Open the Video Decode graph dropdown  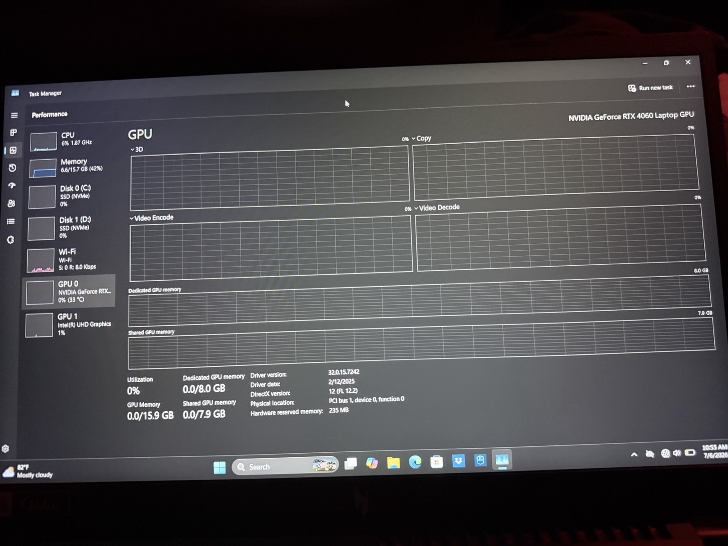tap(437, 207)
